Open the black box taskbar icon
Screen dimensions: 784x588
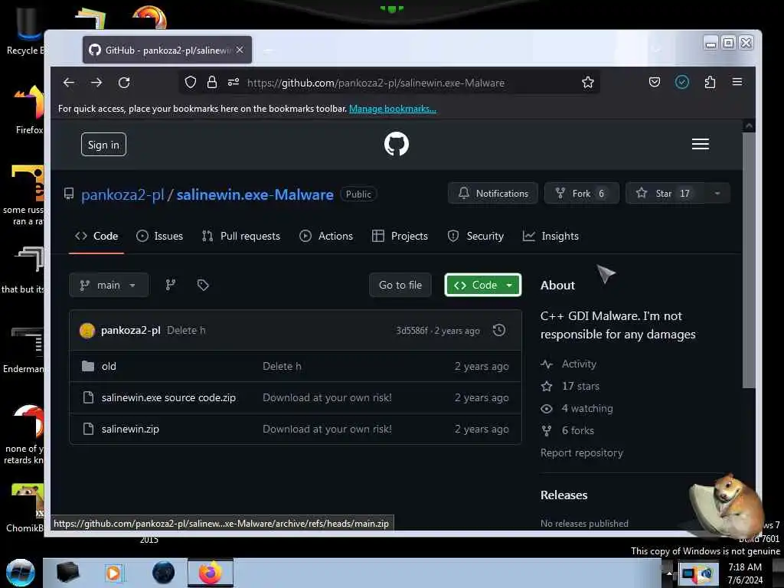tap(67, 573)
